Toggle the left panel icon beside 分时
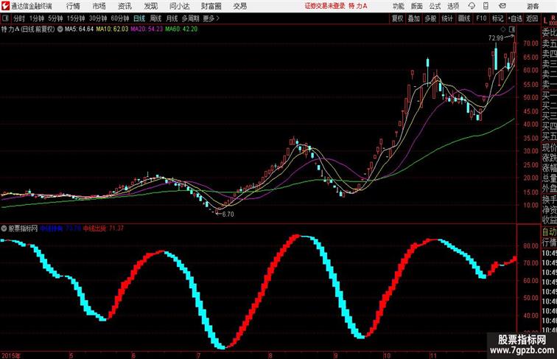 point(5,18)
